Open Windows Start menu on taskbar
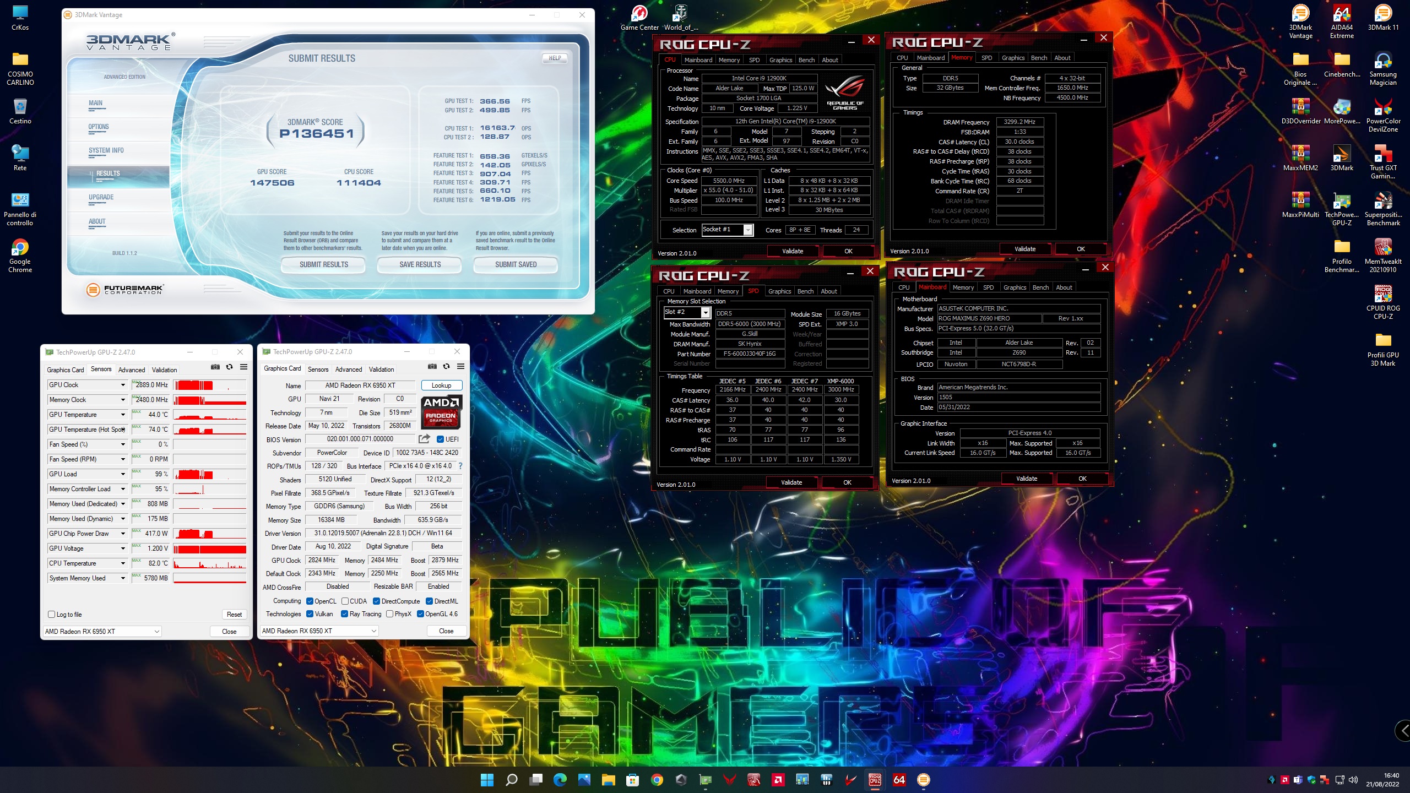Screen dimensions: 1410x793 tap(487, 779)
